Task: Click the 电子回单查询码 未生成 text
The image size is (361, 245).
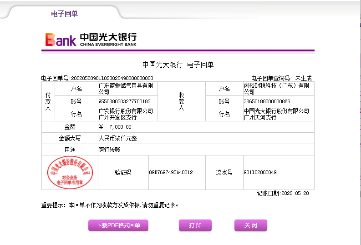Action: coord(281,78)
